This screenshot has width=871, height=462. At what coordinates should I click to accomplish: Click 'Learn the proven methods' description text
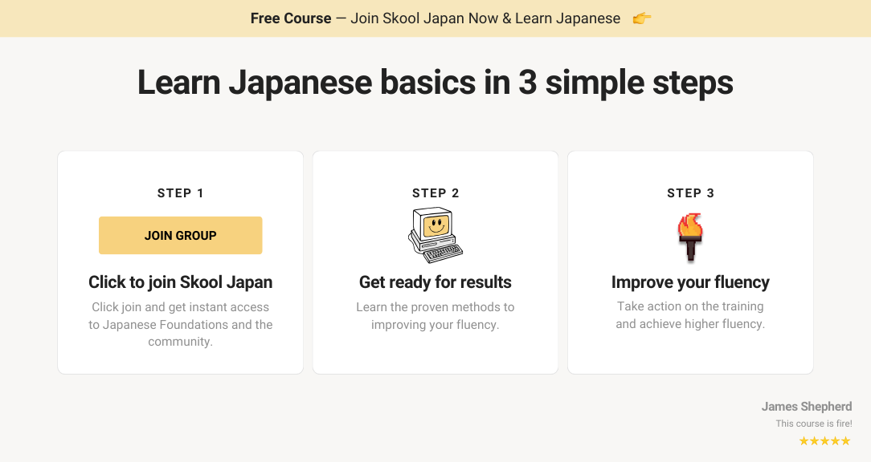click(435, 315)
